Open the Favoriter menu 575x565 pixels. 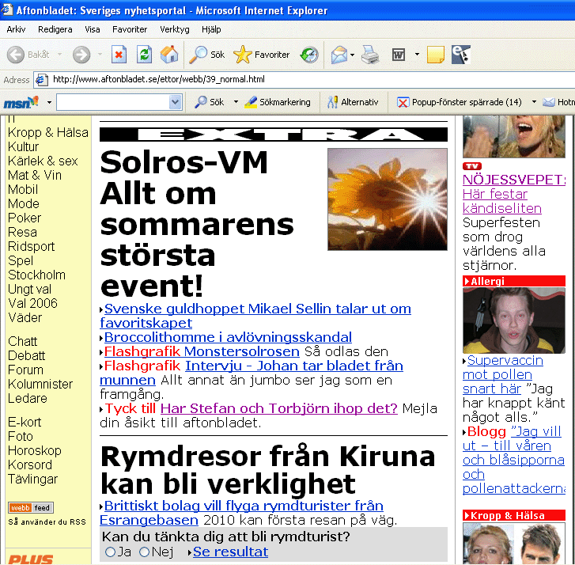tap(130, 29)
